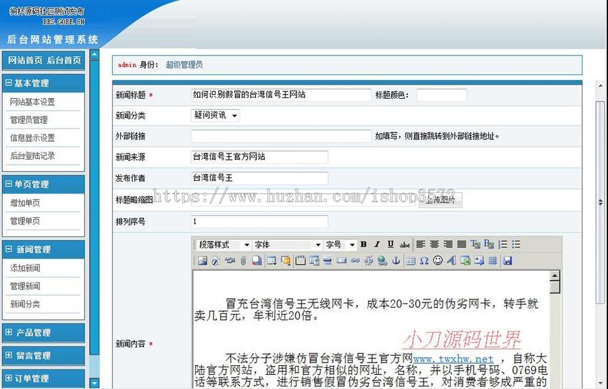Open 添加新闻 in sidebar
608x389 pixels.
(x=25, y=269)
